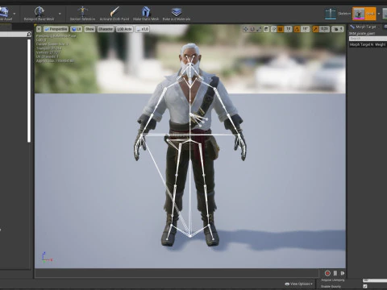Select the orange Mesh editor mode button
The height and width of the screenshot is (290, 387).
(x=364, y=14)
